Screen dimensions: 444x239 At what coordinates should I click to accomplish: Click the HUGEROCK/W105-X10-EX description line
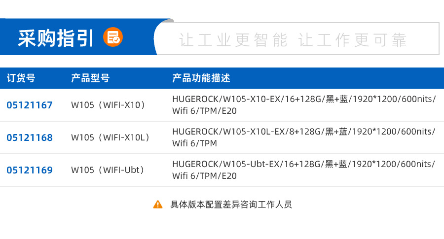point(304,99)
